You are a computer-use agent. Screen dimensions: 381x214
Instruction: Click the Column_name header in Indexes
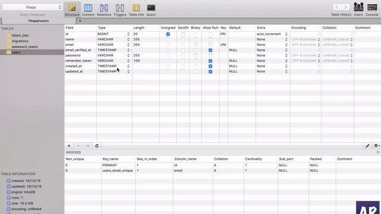[x=193, y=159]
